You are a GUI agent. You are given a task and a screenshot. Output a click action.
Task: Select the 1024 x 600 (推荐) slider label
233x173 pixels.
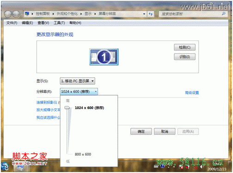click(x=89, y=108)
